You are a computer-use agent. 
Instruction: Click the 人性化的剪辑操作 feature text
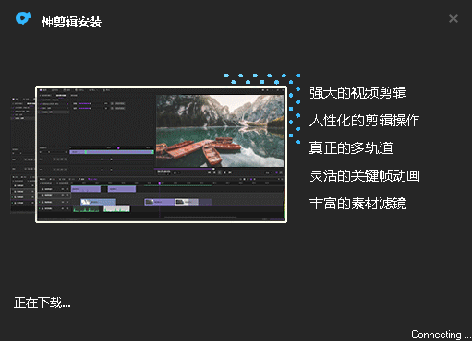coord(365,120)
